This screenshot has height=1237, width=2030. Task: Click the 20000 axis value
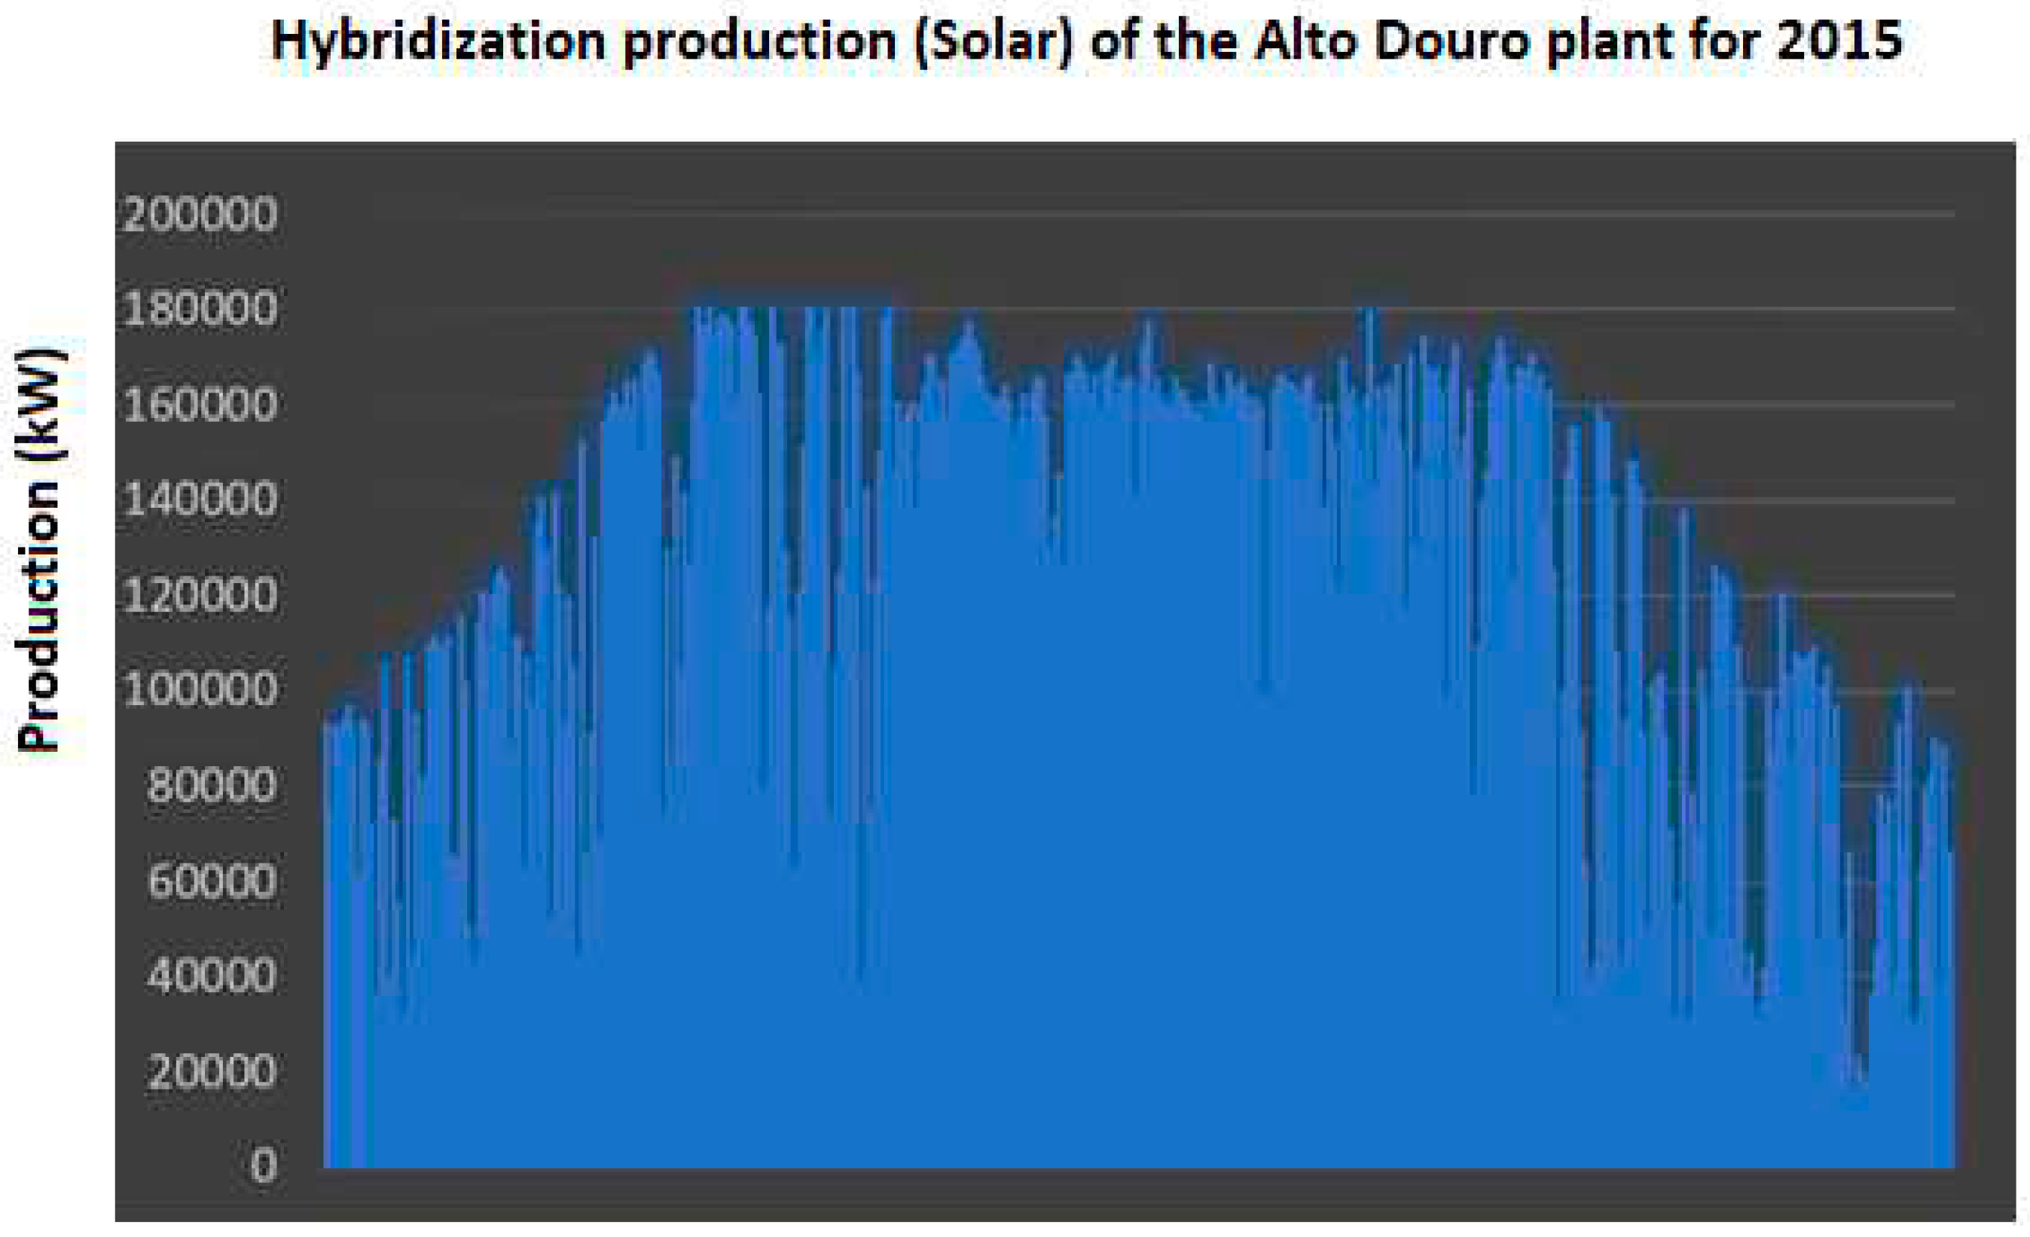(212, 1072)
